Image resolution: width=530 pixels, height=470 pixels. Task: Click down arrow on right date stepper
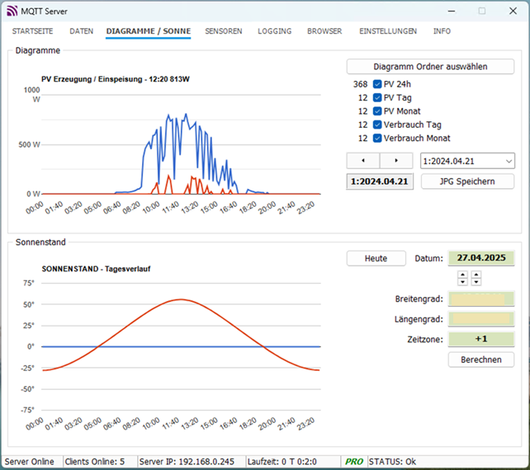click(476, 282)
